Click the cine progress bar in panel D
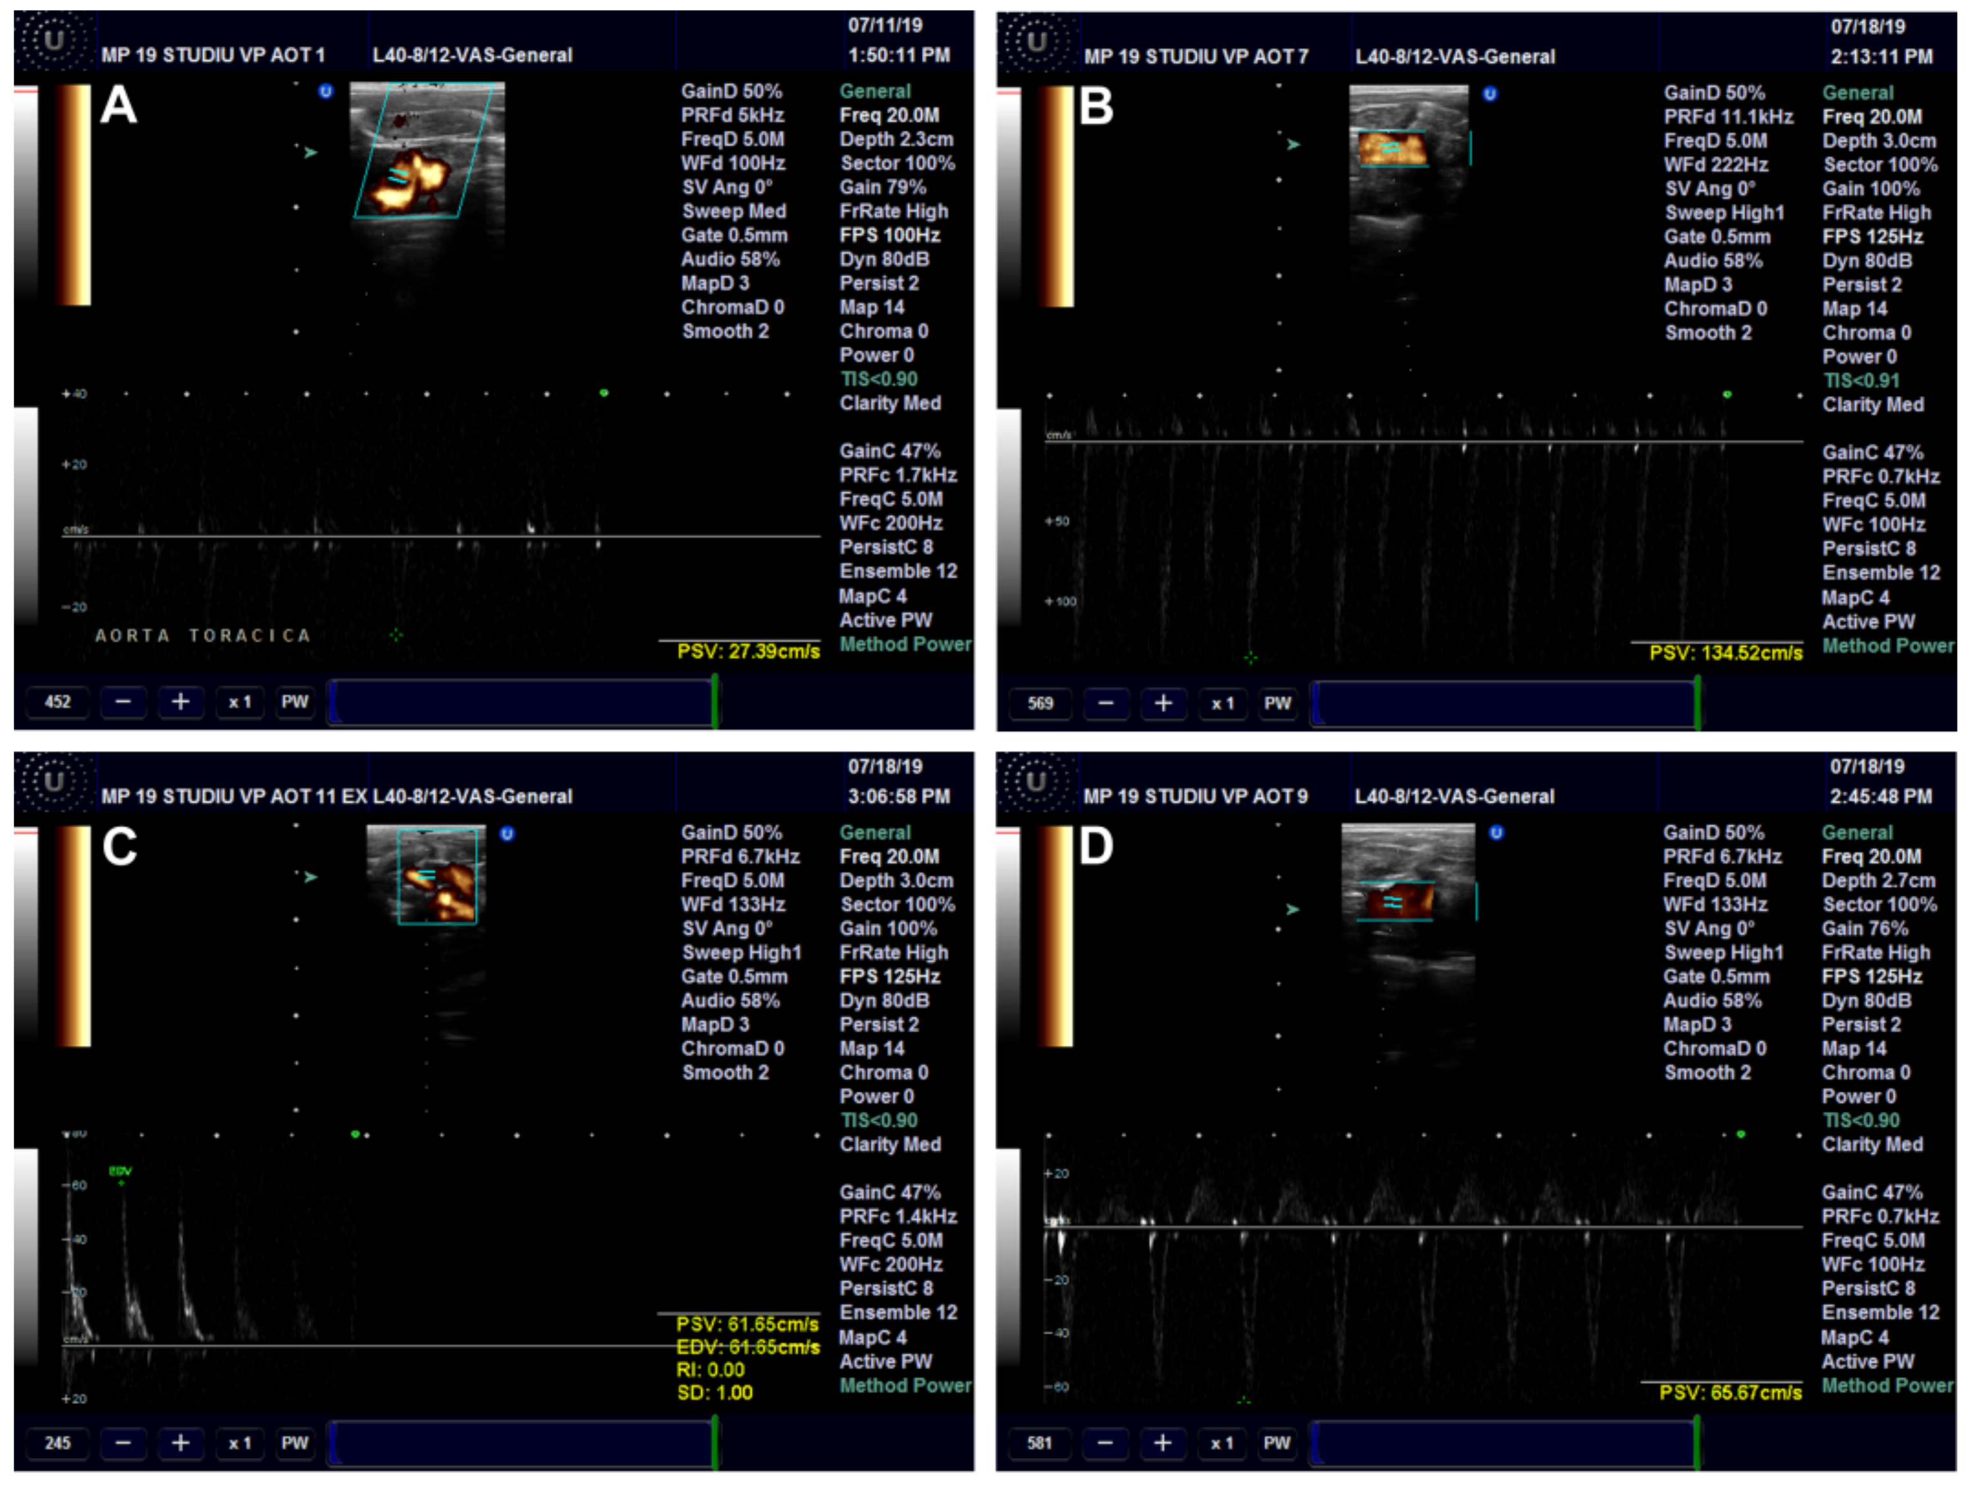 [1506, 1443]
